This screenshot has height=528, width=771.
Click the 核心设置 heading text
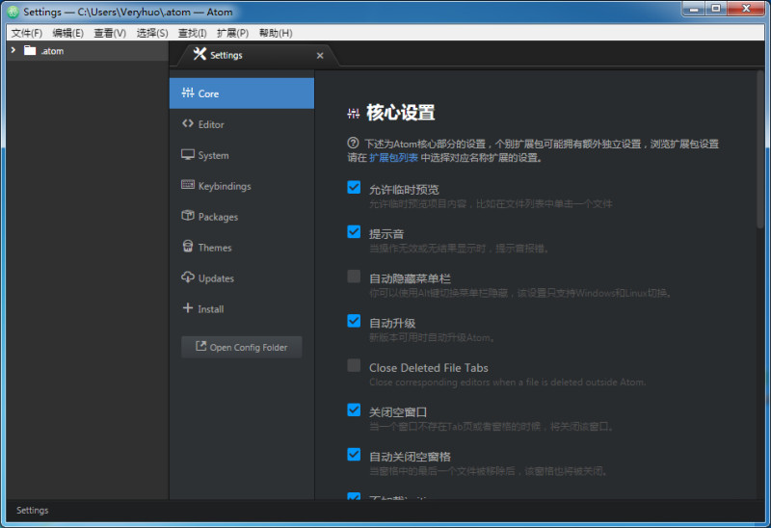click(400, 113)
